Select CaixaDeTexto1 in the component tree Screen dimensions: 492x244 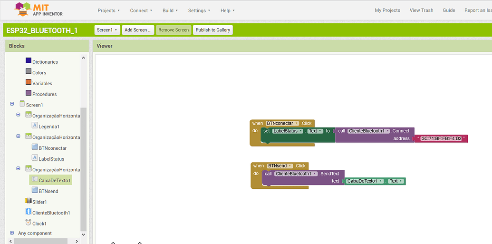point(55,180)
